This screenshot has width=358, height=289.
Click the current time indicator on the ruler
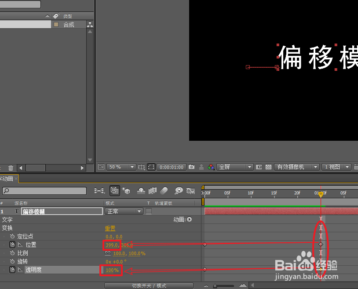[321, 194]
